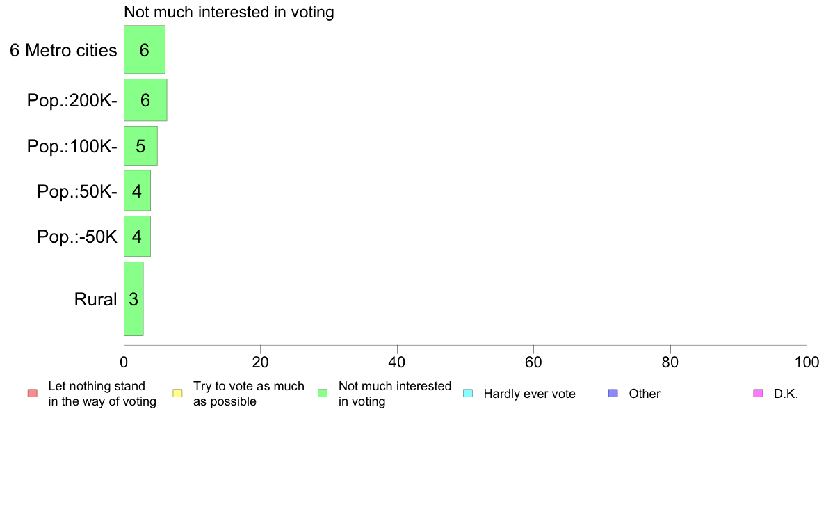826x512 pixels.
Task: Click the 'Not much interested in voting' chart title
Action: point(229,12)
